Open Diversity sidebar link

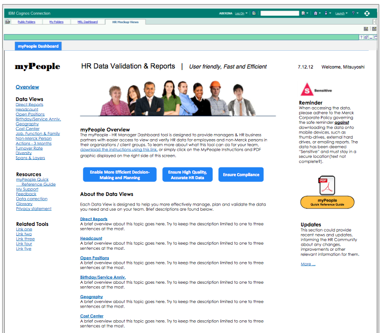24,153
